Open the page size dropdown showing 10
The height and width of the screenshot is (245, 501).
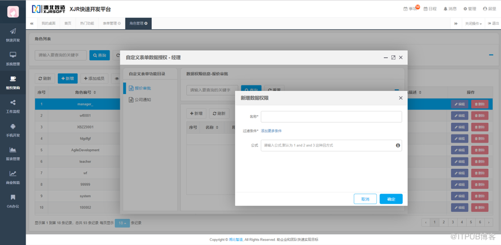coord(122,223)
